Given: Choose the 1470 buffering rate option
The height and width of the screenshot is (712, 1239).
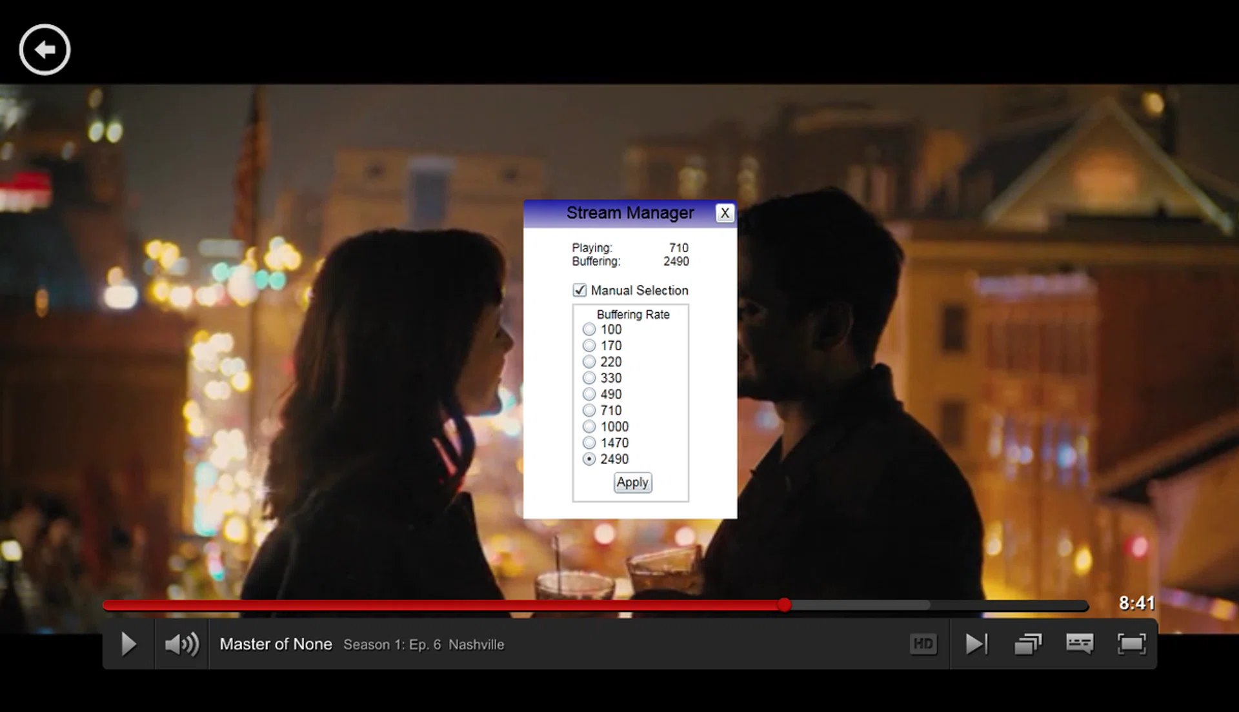Looking at the screenshot, I should (589, 443).
